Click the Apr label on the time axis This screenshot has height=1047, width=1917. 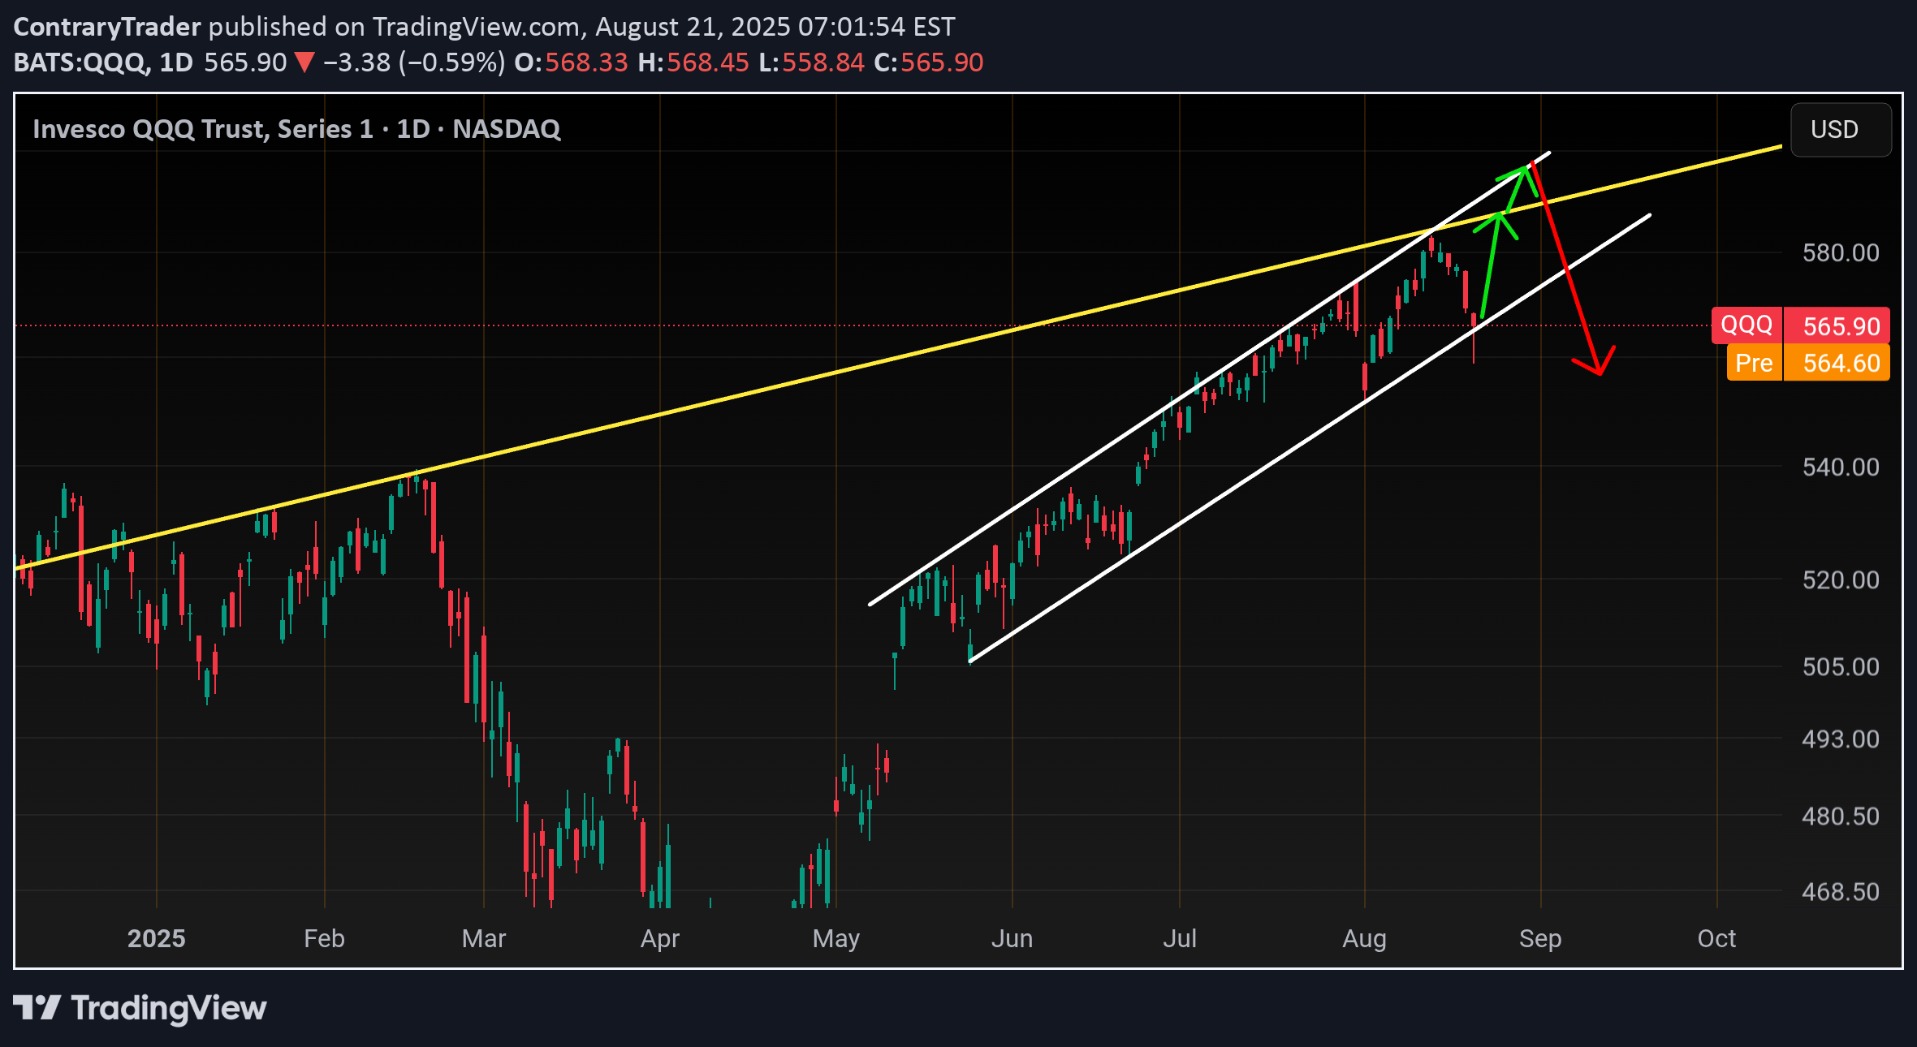660,938
